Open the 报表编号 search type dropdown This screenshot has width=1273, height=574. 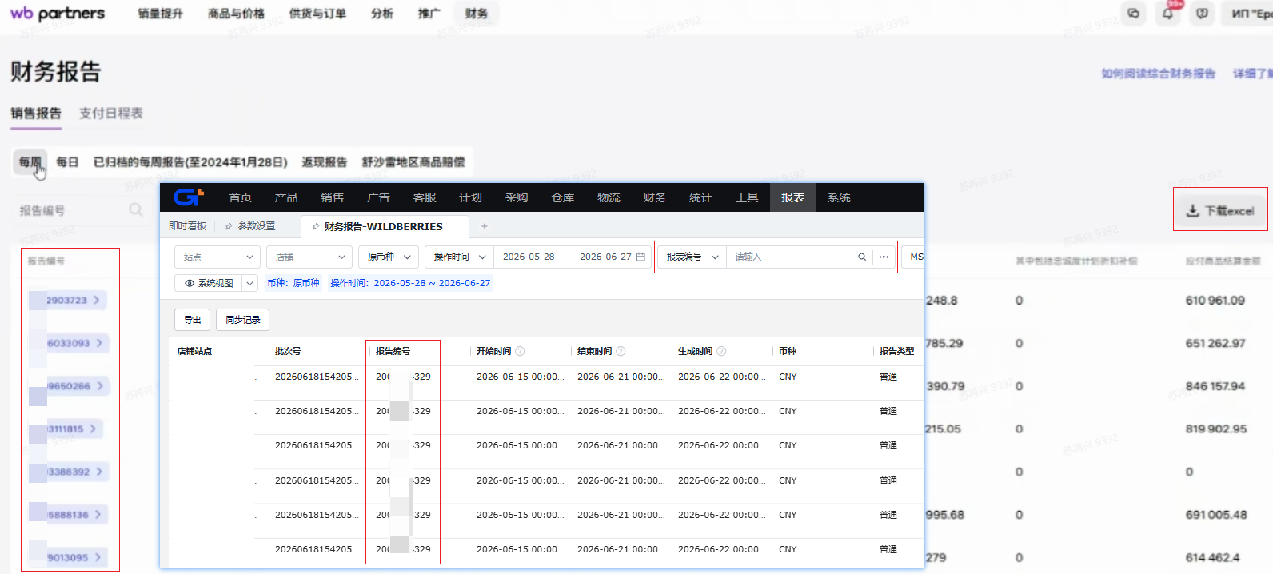click(692, 257)
